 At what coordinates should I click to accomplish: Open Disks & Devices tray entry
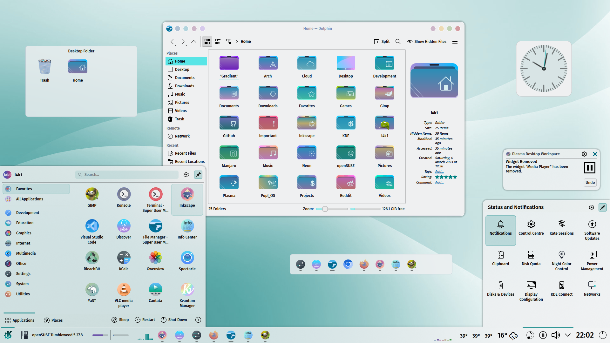[x=500, y=289]
